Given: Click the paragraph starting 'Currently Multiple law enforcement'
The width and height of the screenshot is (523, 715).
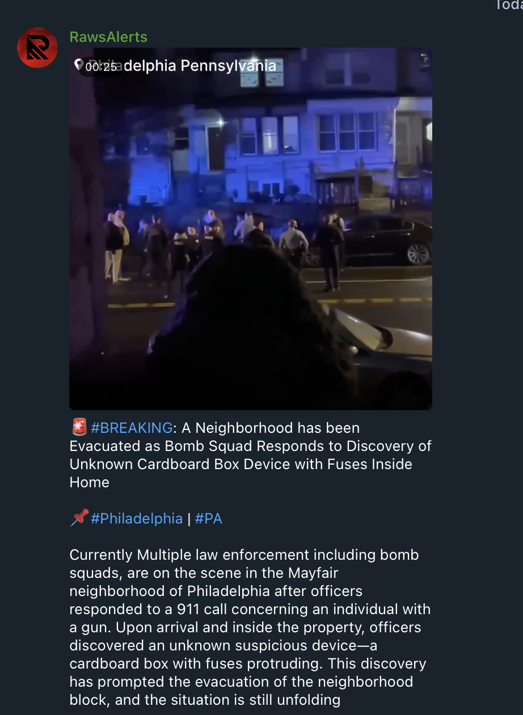Looking at the screenshot, I should [250, 627].
